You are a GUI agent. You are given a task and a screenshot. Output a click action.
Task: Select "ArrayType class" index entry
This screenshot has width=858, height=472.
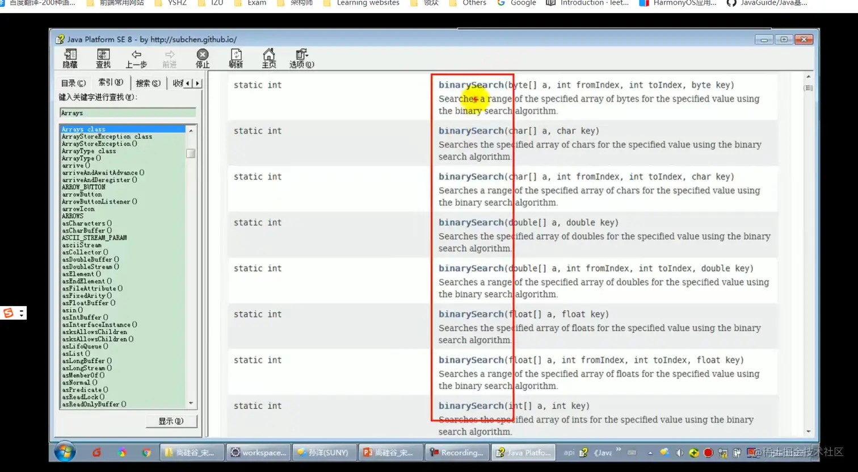pos(89,151)
